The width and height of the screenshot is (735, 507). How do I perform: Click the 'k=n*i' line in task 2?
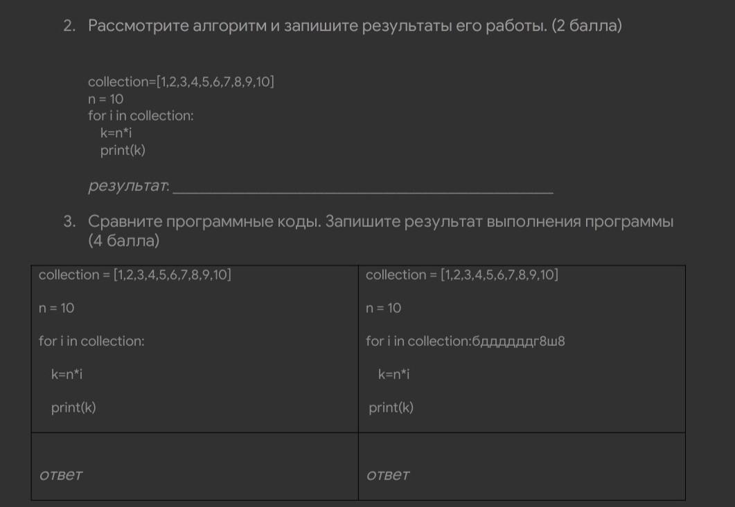point(116,133)
